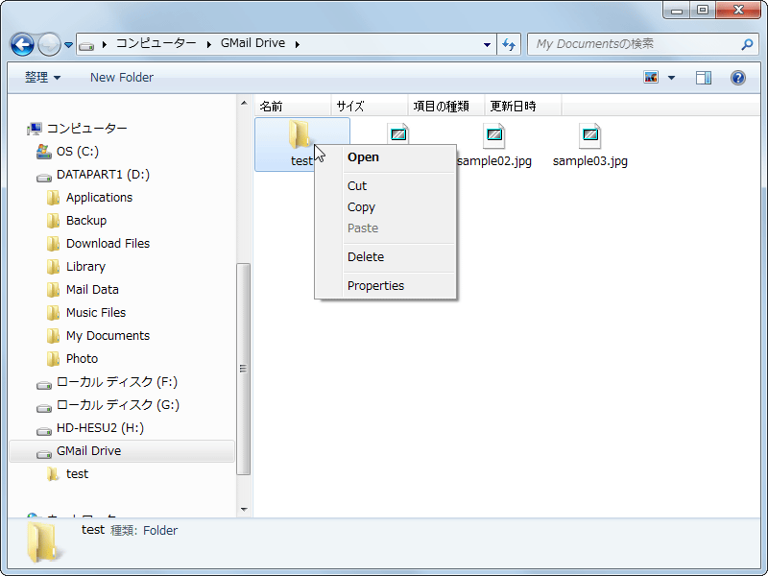Click the Refresh button beside address bar
Image resolution: width=768 pixels, height=576 pixels.
pos(509,44)
